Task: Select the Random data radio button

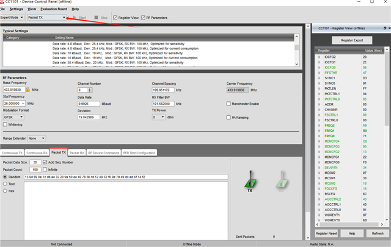Action: [x=5, y=177]
